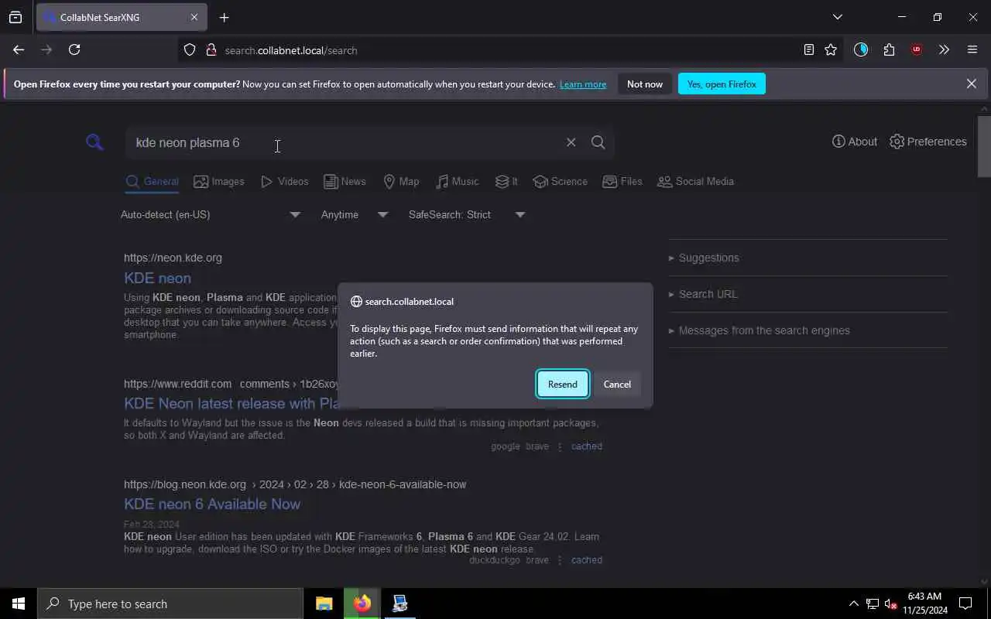Image resolution: width=991 pixels, height=619 pixels.
Task: Clear the search query text
Action: tap(571, 142)
